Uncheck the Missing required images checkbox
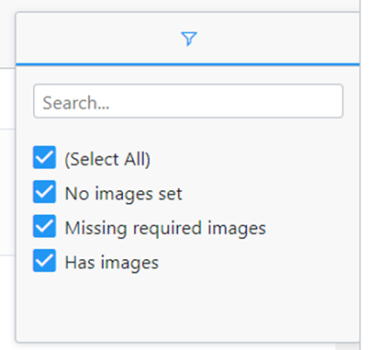 tap(45, 226)
